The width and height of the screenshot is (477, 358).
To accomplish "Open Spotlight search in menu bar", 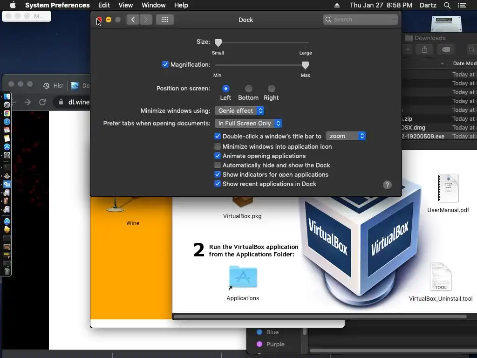I will (x=447, y=5).
